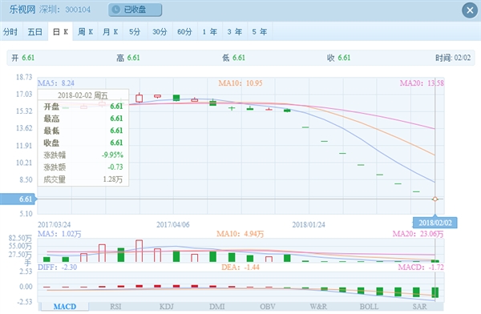
Task: Click the 成交量 1.28万 tooltip row
Action: 83,179
